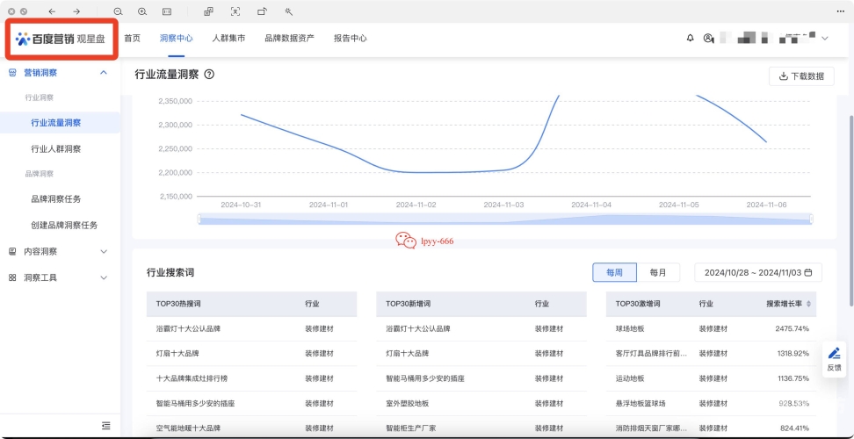
Task: Click the chart time-range slider bar
Action: [x=505, y=219]
